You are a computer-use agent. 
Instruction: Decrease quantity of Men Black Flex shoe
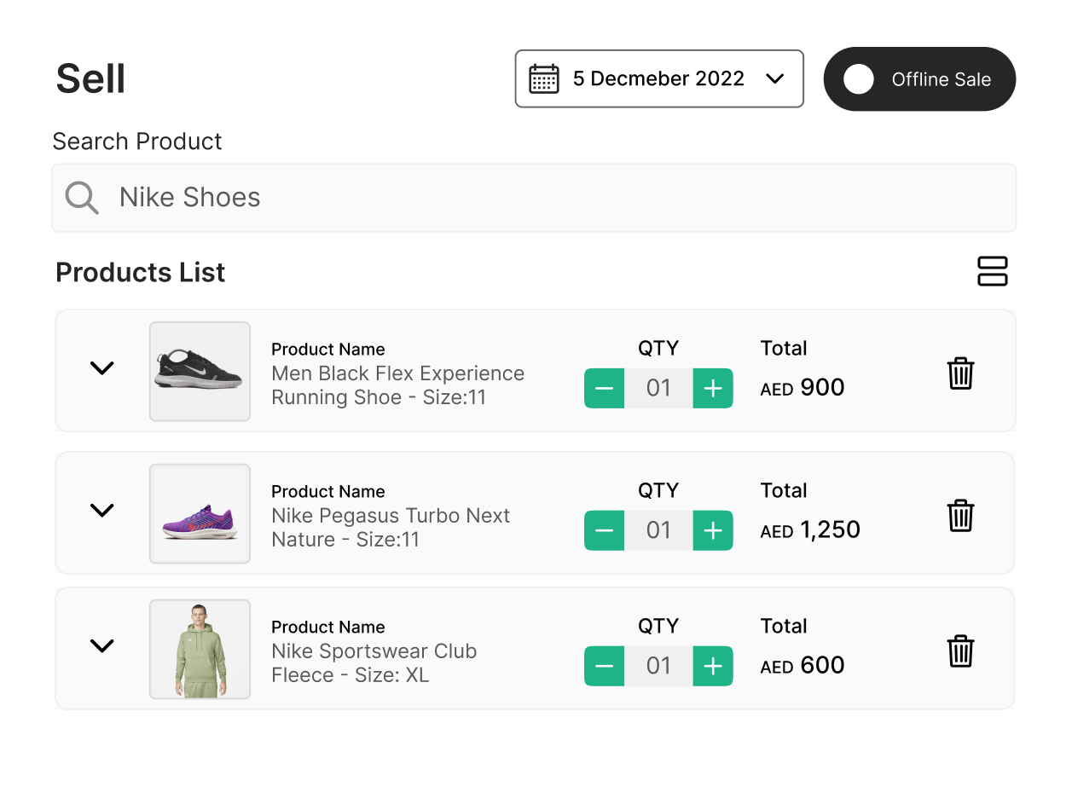pyautogui.click(x=604, y=389)
